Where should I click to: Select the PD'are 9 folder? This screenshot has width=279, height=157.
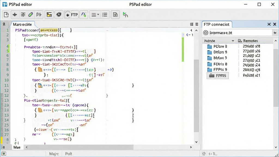coord(217,46)
